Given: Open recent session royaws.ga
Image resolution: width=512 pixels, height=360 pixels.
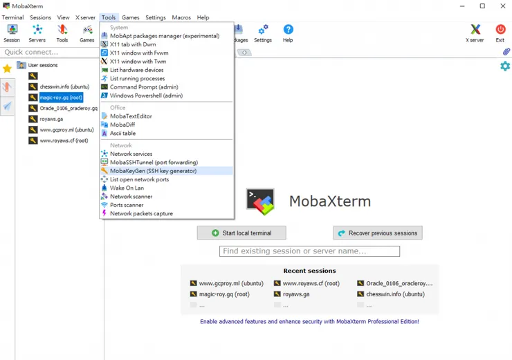Looking at the screenshot, I should 291,294.
